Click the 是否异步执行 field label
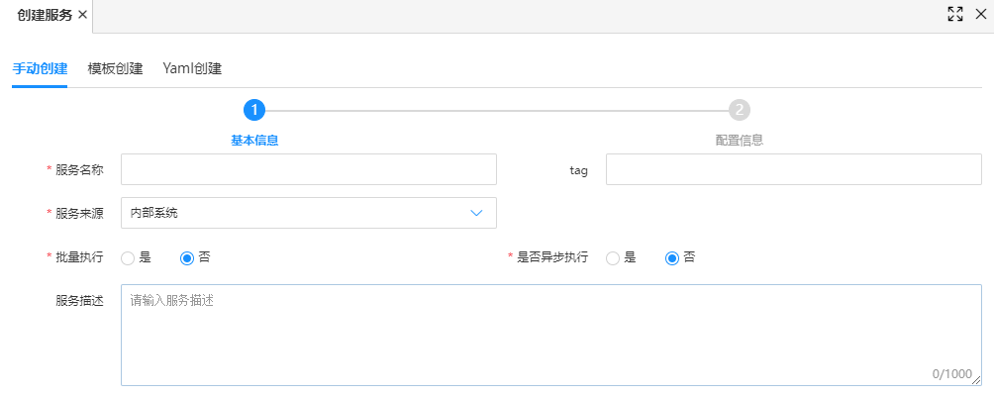 click(552, 256)
